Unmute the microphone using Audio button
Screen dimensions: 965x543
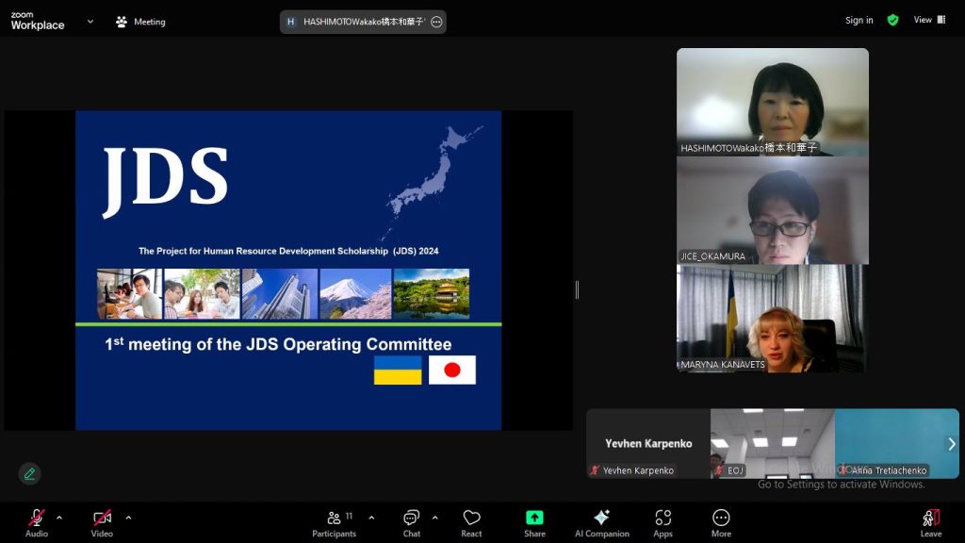pyautogui.click(x=37, y=522)
